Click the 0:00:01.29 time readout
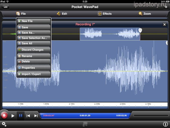 (85, 115)
